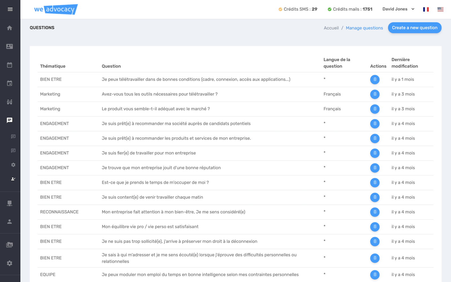Click the Actions column header

[x=378, y=66]
